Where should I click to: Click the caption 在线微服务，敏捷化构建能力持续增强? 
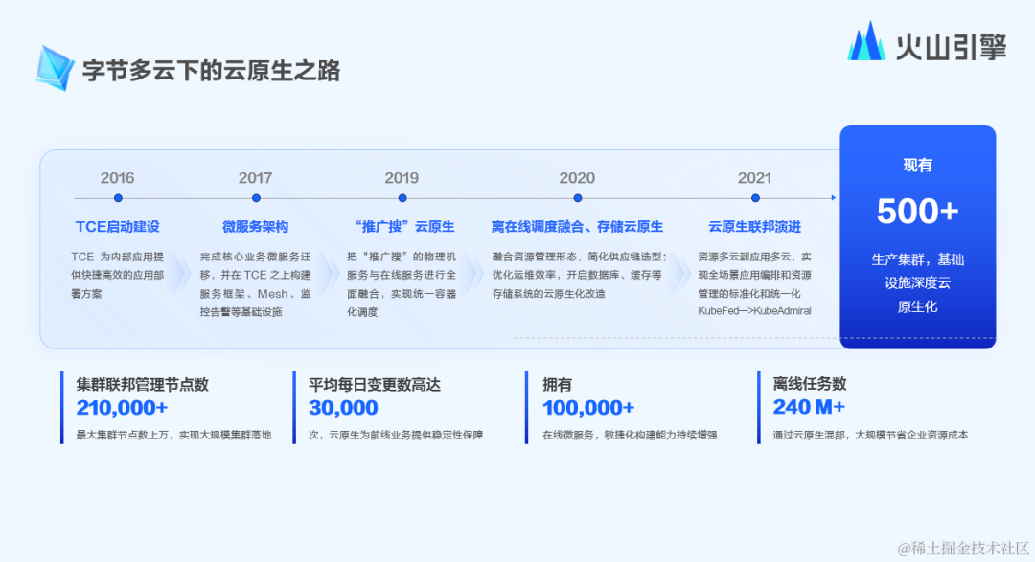630,436
